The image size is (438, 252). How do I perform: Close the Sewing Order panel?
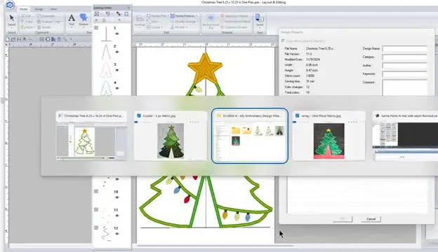[128, 8]
